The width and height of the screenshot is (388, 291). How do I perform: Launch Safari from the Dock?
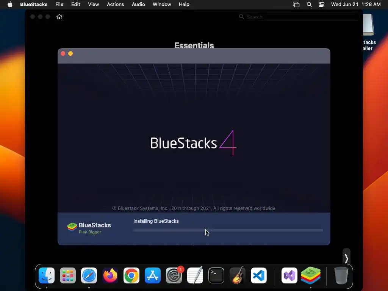(89, 275)
